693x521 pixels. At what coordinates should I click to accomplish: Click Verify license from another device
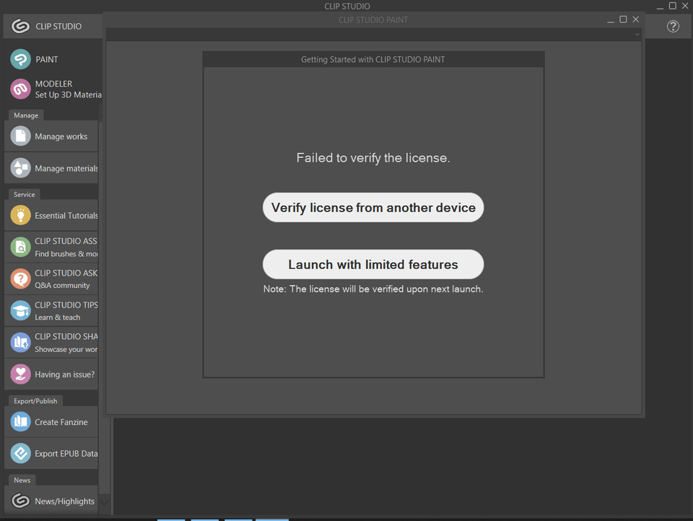373,208
